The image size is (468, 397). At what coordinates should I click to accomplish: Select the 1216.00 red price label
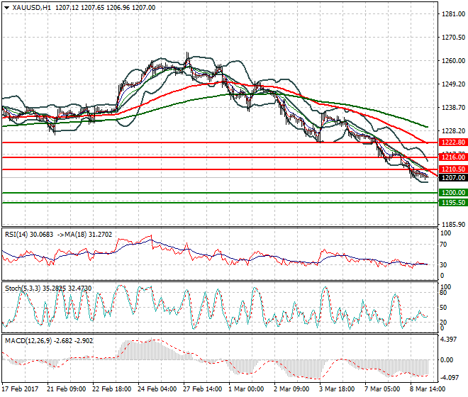pyautogui.click(x=453, y=157)
